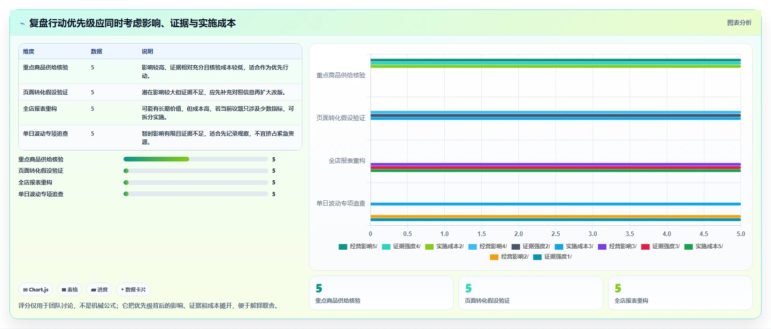Toggle the 证据强度4/ legend item
The height and width of the screenshot is (329, 771).
401,246
